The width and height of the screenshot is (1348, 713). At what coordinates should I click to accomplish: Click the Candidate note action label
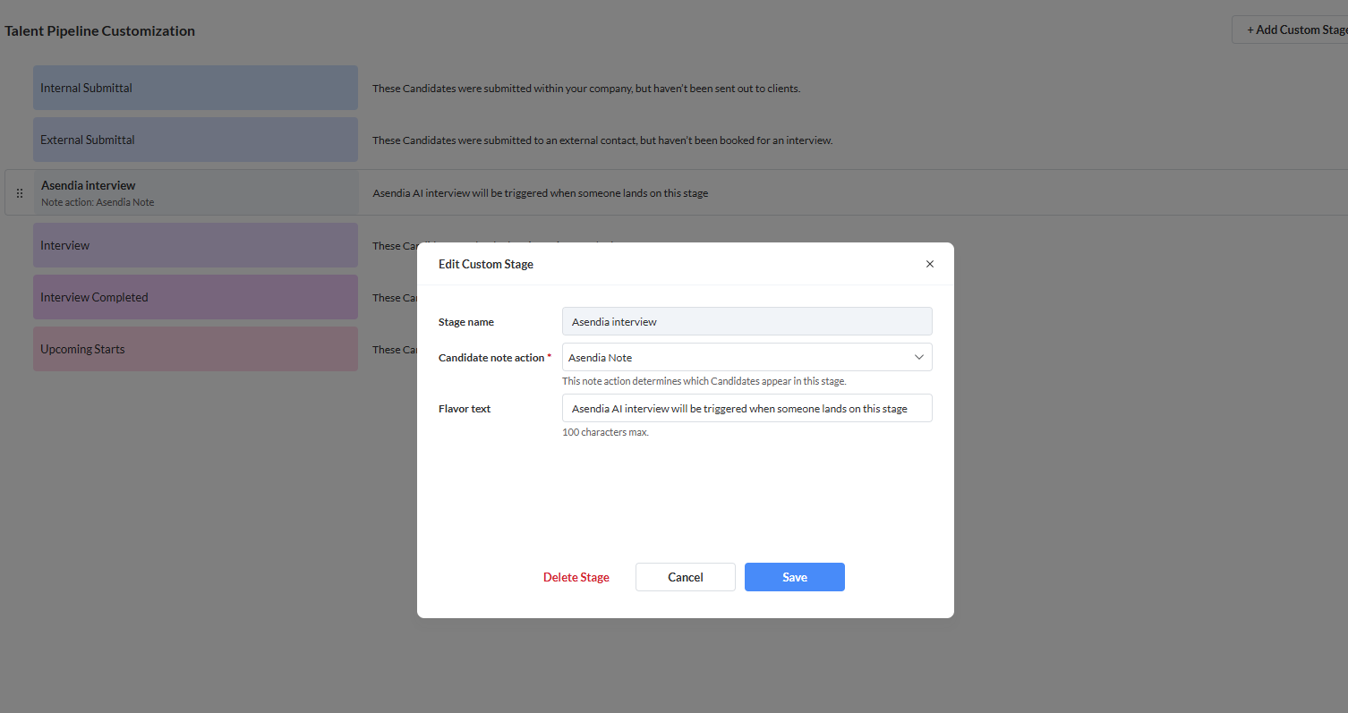494,358
